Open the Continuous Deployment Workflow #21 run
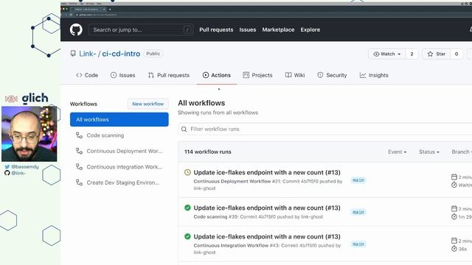 [267, 172]
